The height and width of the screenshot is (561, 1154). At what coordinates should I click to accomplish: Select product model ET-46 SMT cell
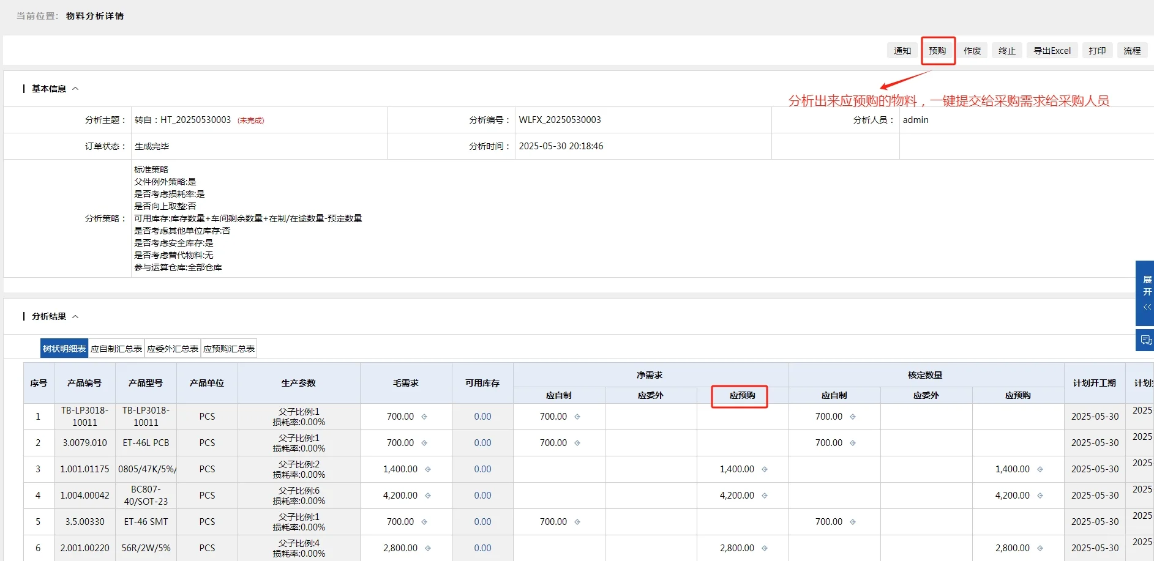(x=146, y=522)
